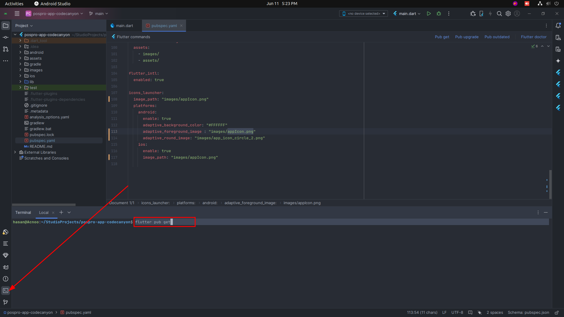Open the device selector dropdown
This screenshot has height=317, width=564.
[364, 14]
